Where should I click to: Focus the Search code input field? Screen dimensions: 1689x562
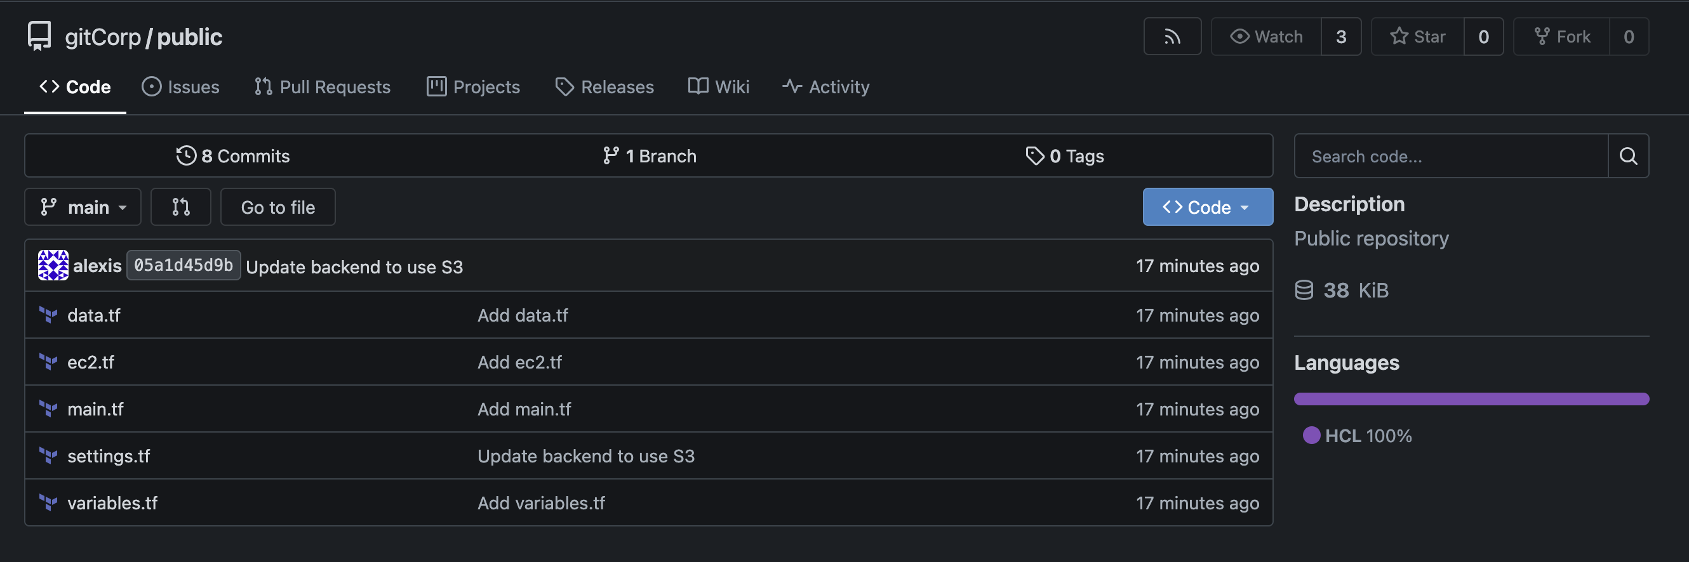coord(1451,156)
